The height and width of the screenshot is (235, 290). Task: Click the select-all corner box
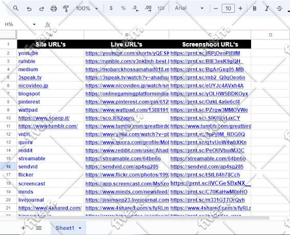(x=8, y=35)
